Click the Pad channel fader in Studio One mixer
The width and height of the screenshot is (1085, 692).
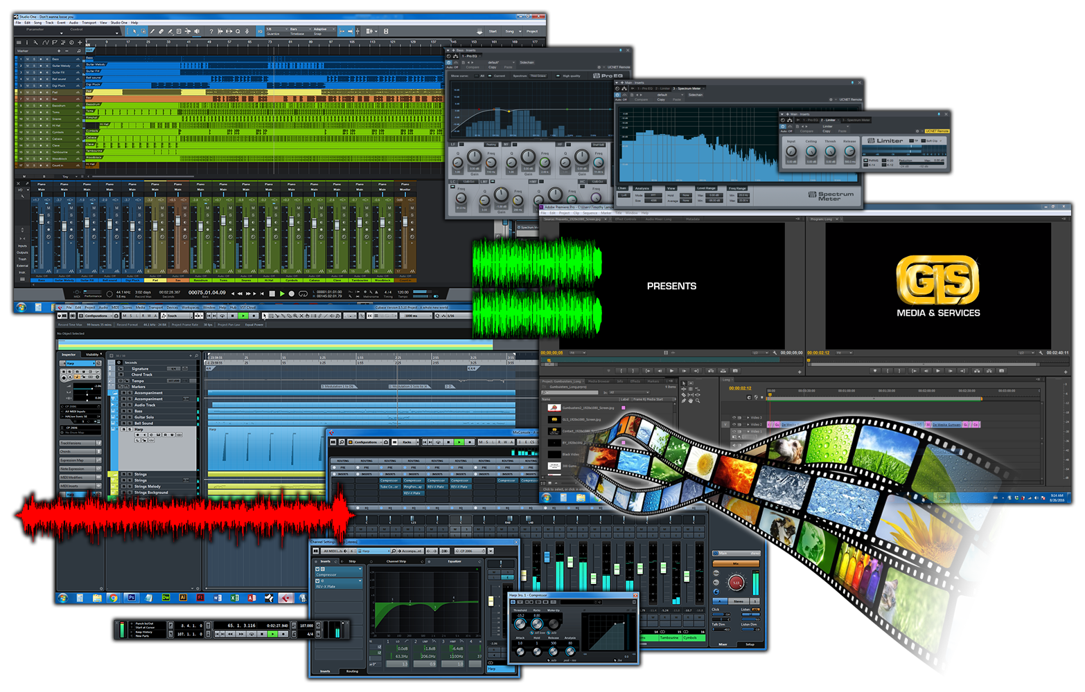[155, 226]
